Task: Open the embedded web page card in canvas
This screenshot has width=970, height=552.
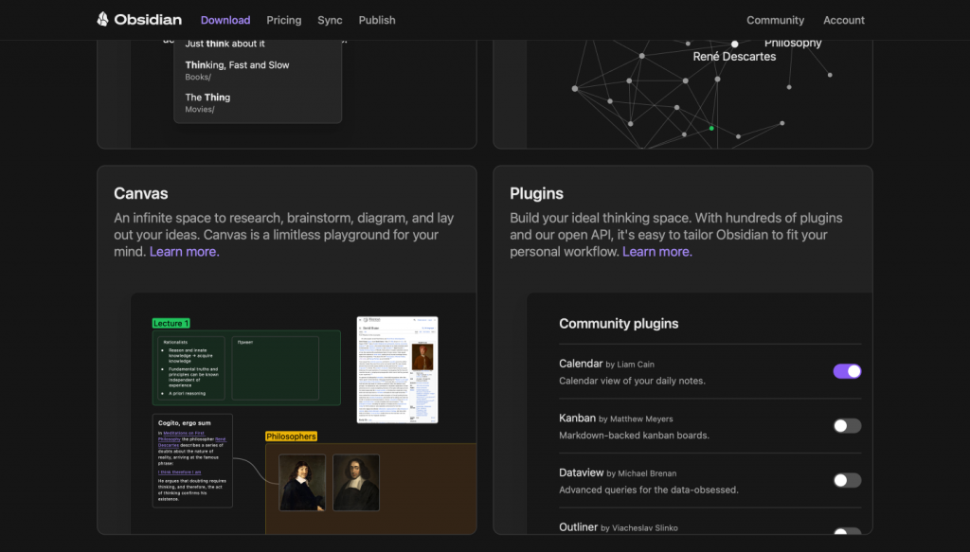Action: (x=397, y=369)
